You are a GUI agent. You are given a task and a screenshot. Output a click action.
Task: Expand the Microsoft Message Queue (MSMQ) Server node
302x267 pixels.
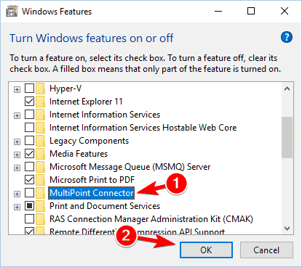pyautogui.click(x=17, y=168)
